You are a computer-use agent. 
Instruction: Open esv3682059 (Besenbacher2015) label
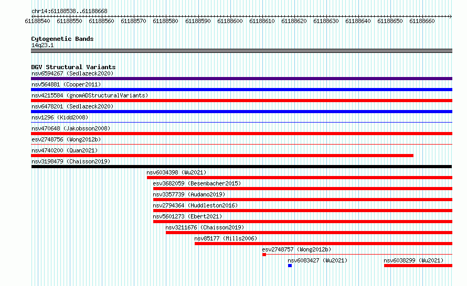(x=197, y=183)
